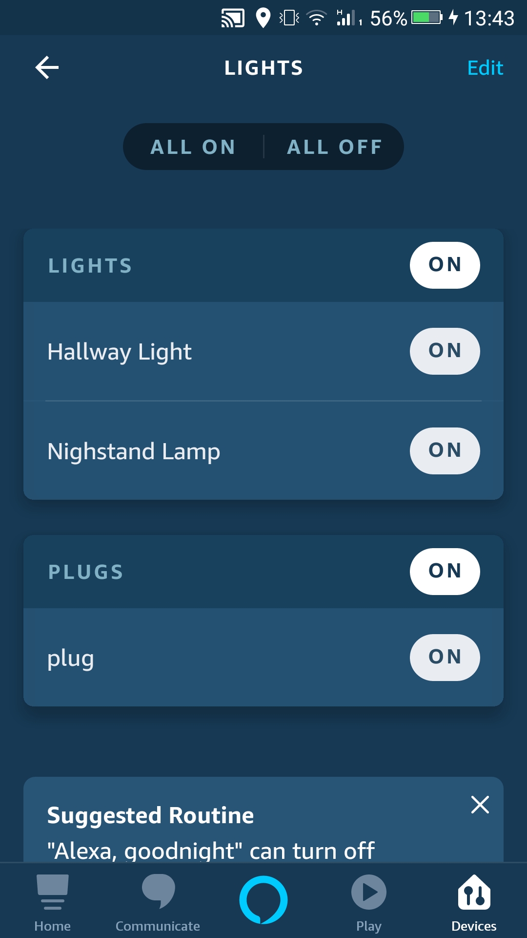Activate the Alexa voice ring icon

click(263, 900)
